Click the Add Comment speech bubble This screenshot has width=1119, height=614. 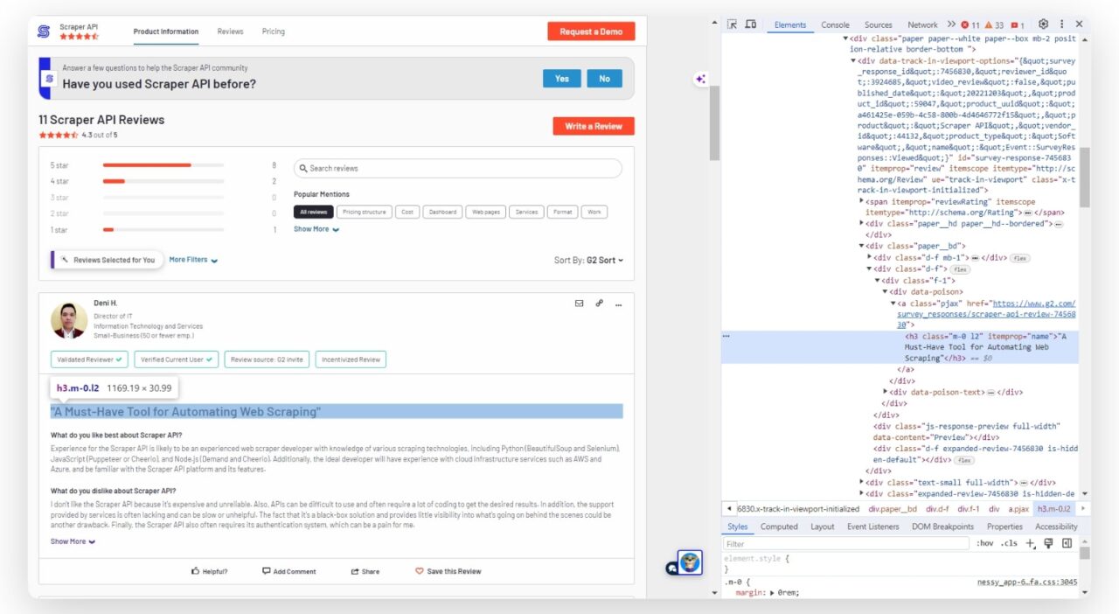267,571
